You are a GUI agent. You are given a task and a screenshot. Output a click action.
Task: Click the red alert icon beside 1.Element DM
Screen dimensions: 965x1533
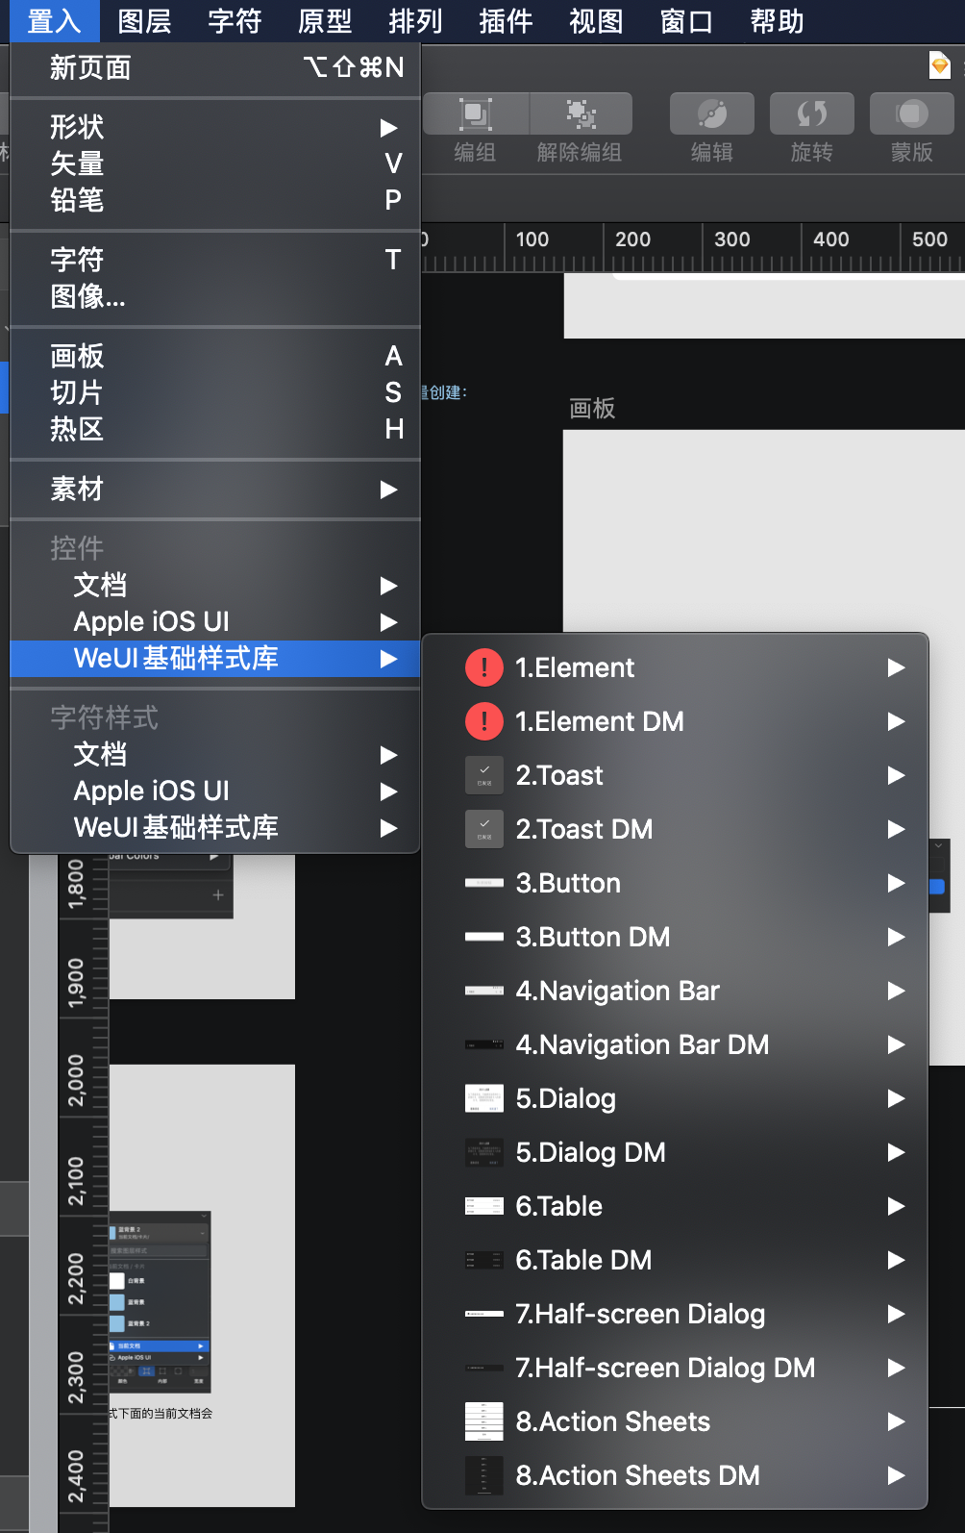pos(484,721)
